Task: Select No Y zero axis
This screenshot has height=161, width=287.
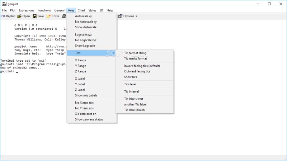Action: (x=92, y=108)
